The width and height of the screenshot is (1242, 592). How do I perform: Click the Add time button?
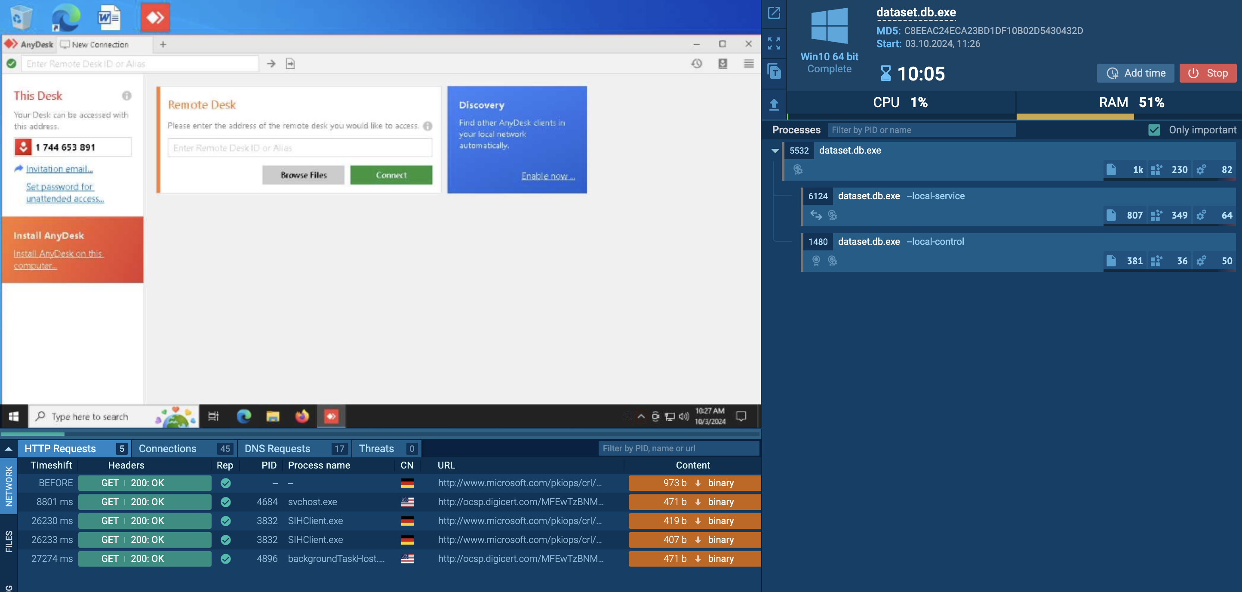pos(1136,73)
